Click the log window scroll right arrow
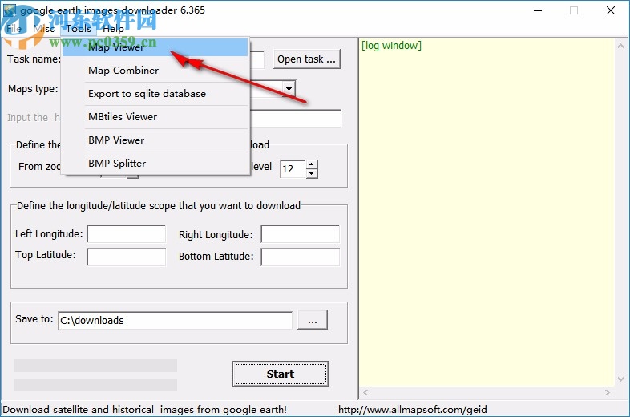 click(x=607, y=392)
